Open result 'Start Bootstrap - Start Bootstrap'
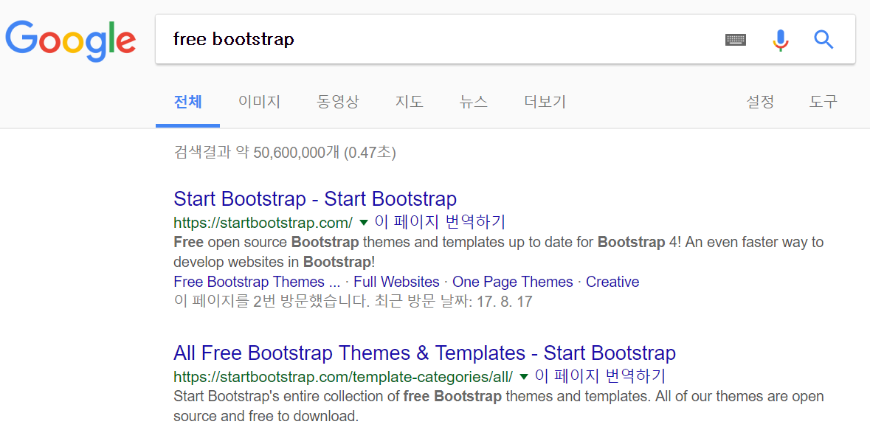This screenshot has width=870, height=430. [315, 198]
